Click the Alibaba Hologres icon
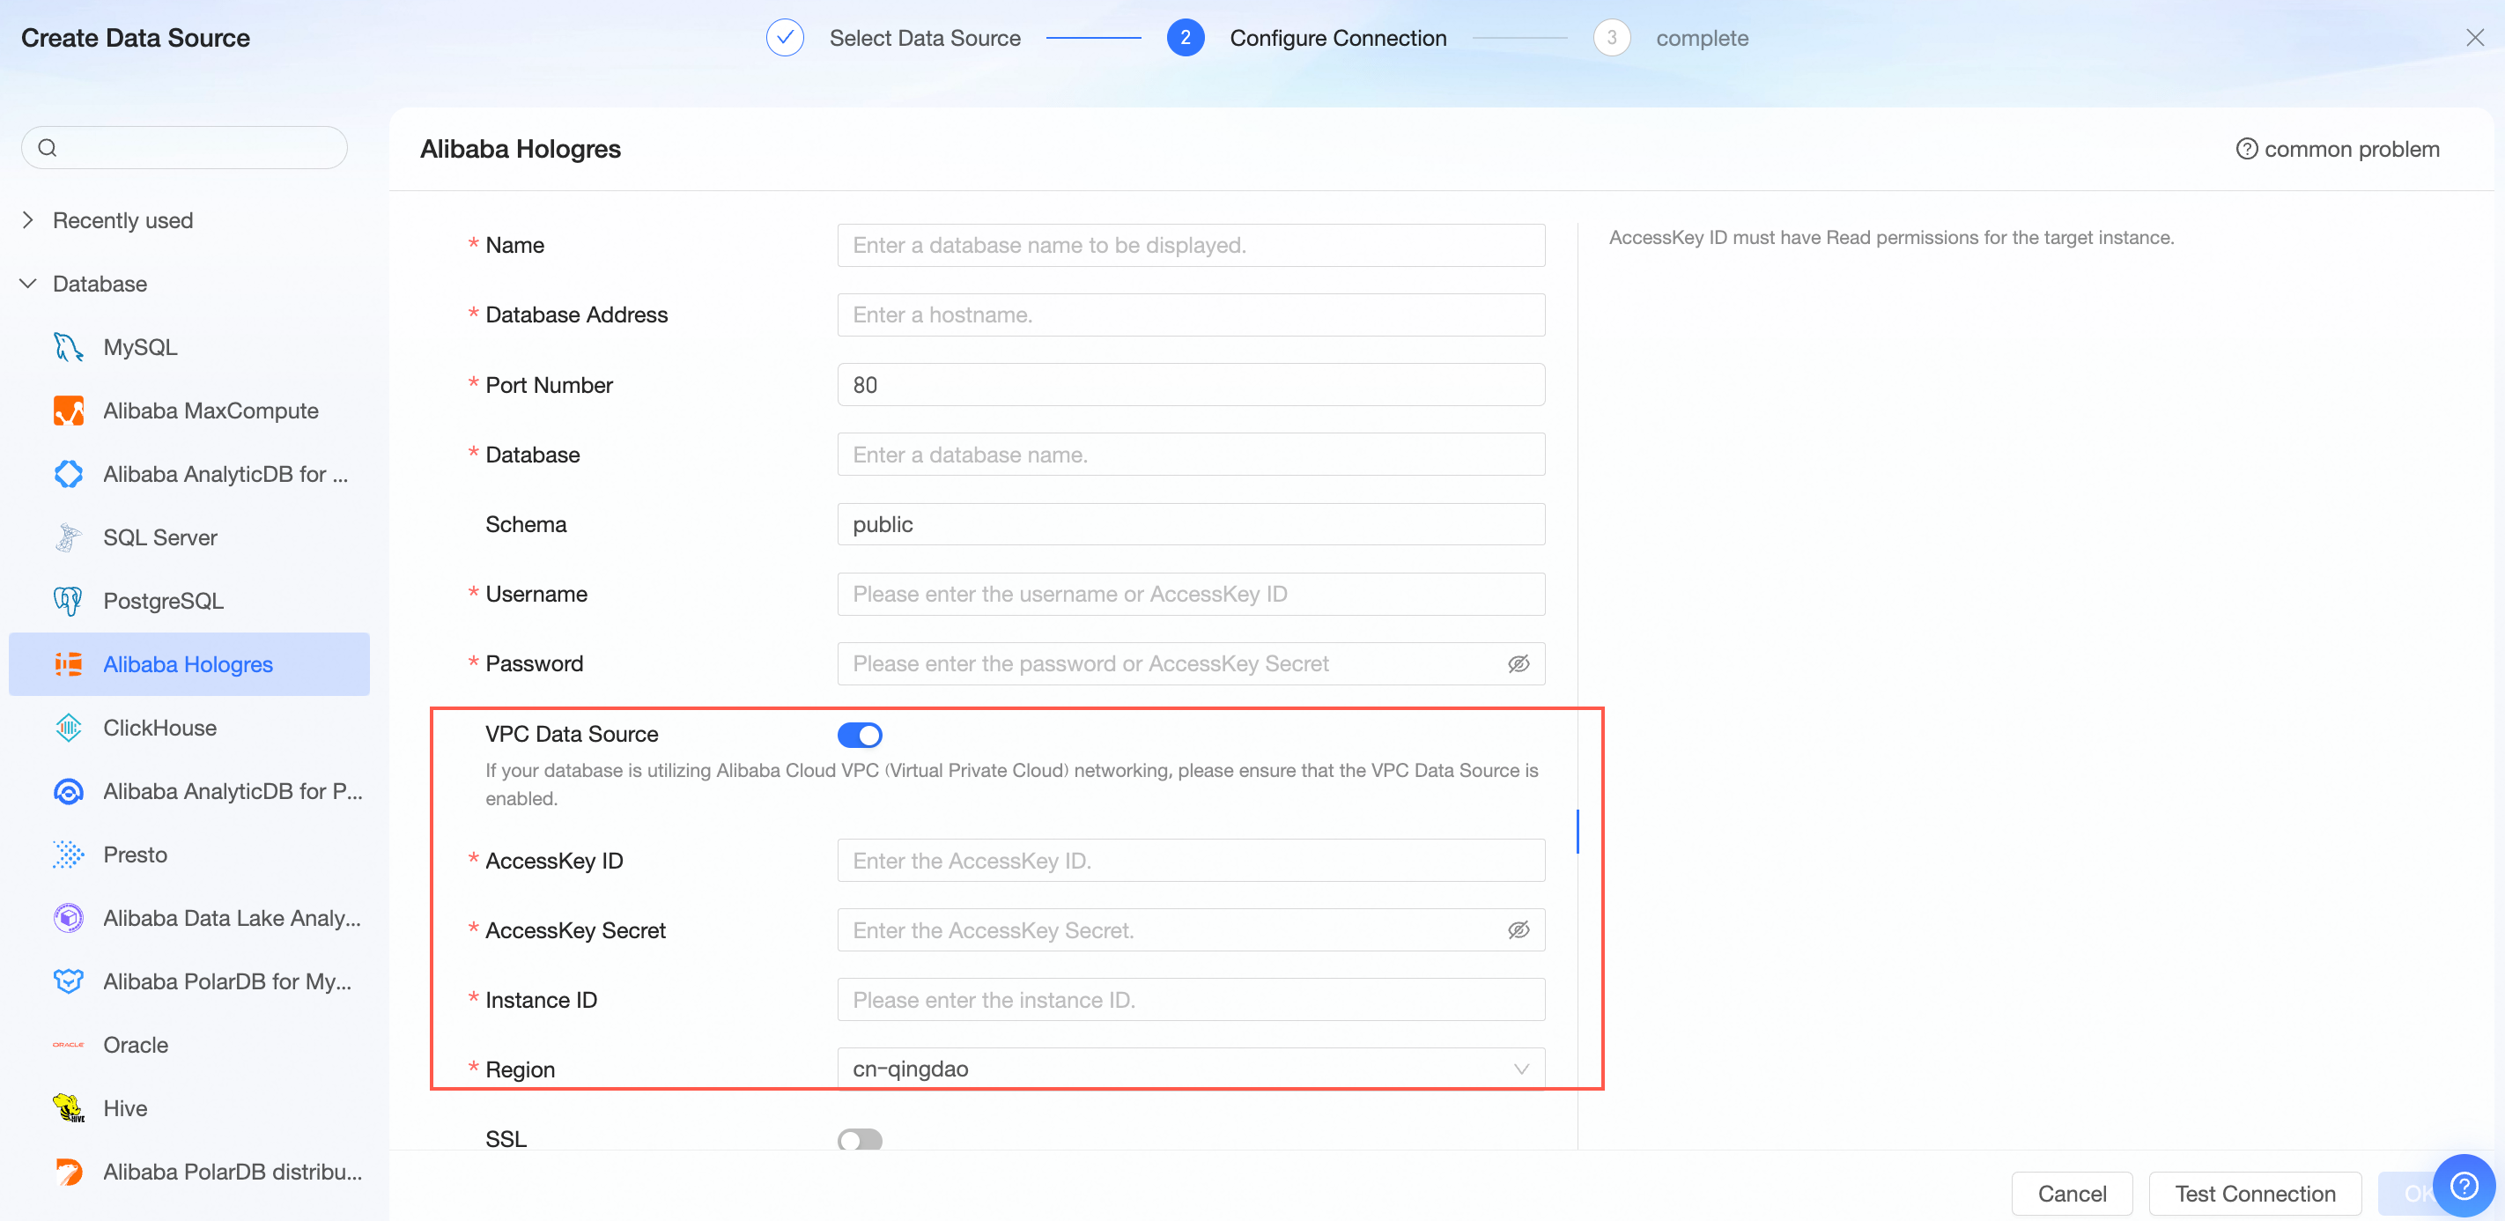Viewport: 2505px width, 1221px height. pyautogui.click(x=68, y=664)
